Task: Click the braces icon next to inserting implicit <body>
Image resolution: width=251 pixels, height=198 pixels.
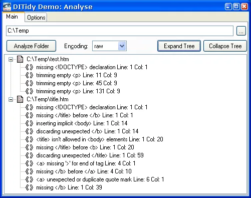Action: [x=30, y=123]
